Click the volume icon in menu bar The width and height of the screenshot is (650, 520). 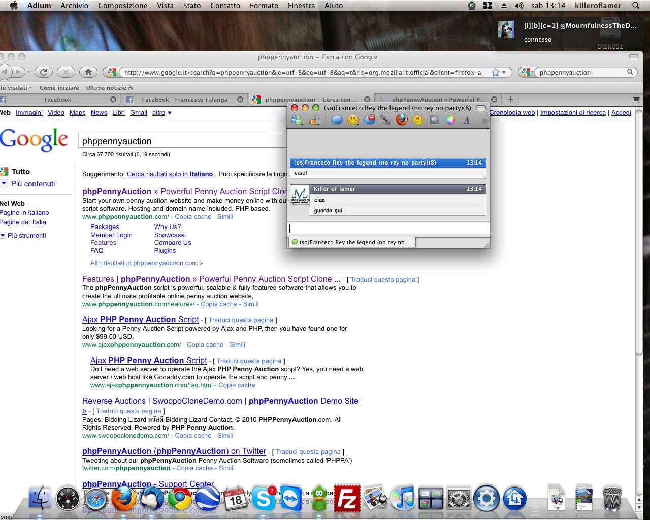(518, 6)
